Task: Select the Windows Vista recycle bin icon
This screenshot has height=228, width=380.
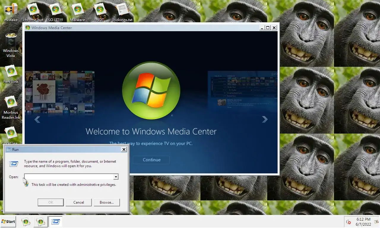Action: [x=11, y=45]
